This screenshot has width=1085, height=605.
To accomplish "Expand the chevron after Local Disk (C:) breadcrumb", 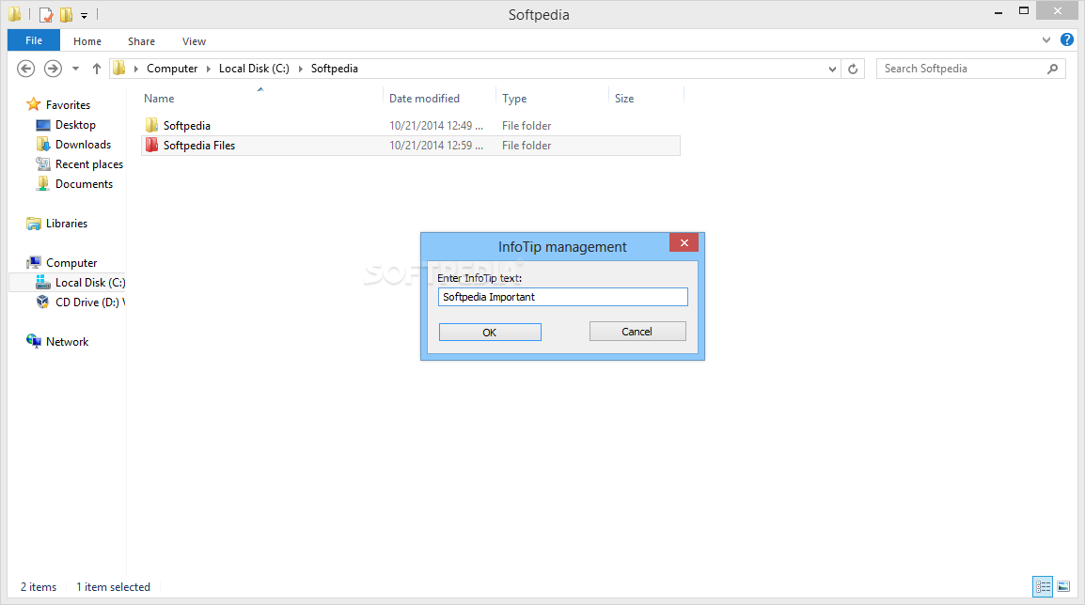I will pos(300,69).
